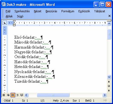Click the Next Page double-arrow button

(x=109, y=91)
